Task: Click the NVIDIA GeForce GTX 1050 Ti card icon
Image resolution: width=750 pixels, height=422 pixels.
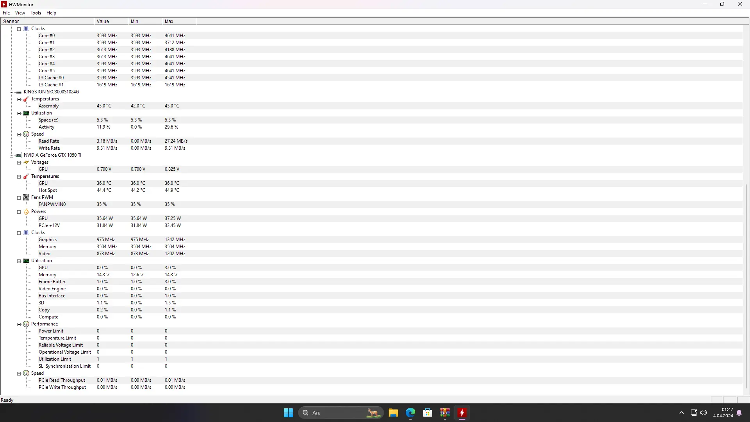Action: tap(19, 155)
